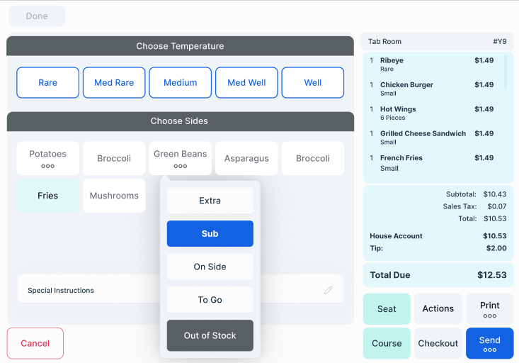Select Sub modifier in popup menu
Screen dimensions: 519x363
point(210,234)
